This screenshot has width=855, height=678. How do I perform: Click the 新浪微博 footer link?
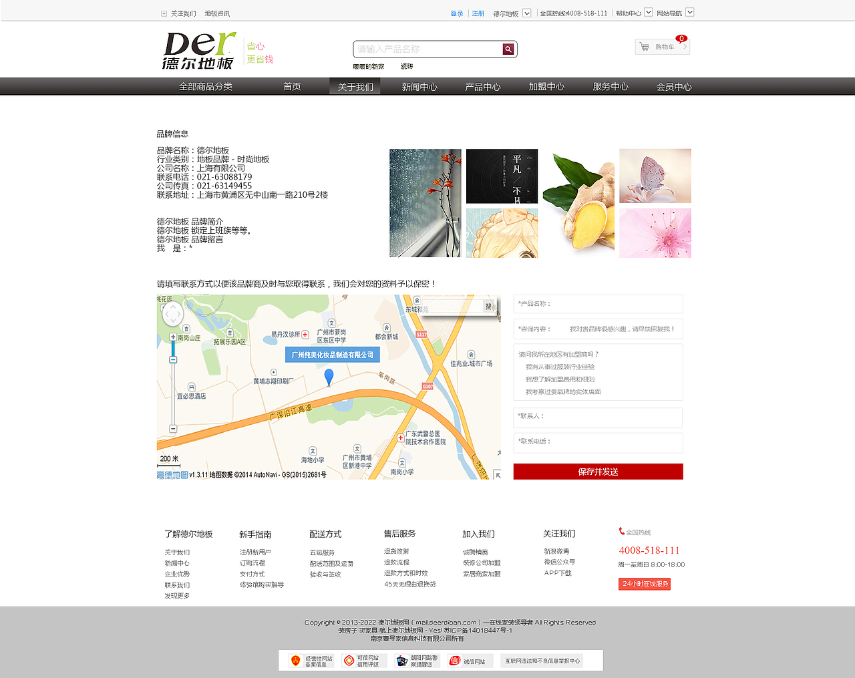tap(556, 551)
